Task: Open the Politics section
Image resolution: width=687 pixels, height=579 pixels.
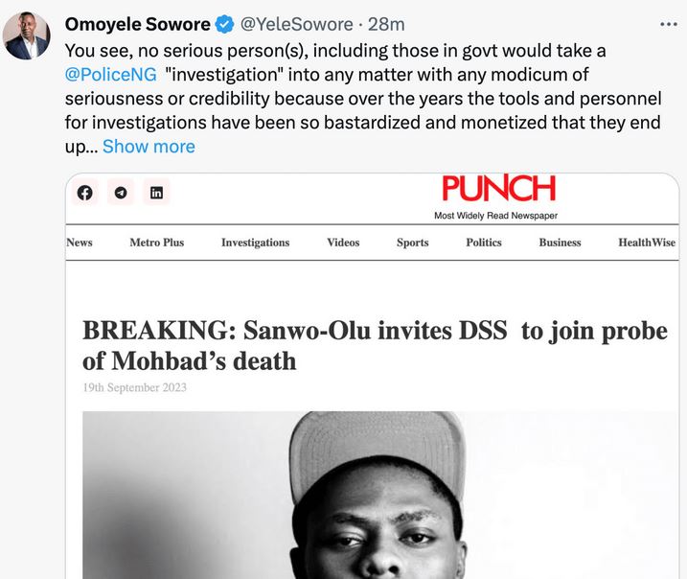Action: [484, 243]
